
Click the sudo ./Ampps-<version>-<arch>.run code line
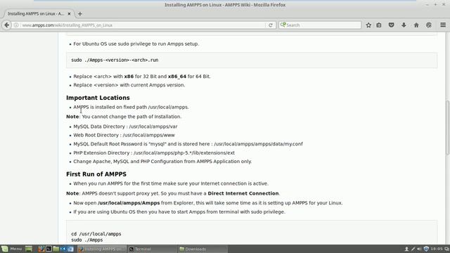click(x=115, y=60)
